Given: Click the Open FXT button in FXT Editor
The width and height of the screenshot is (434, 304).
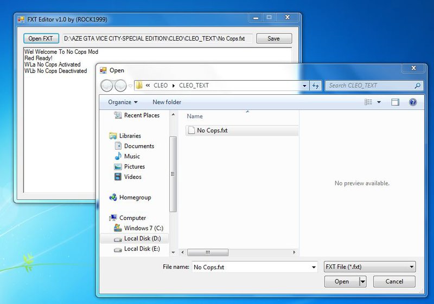Looking at the screenshot, I should [41, 38].
